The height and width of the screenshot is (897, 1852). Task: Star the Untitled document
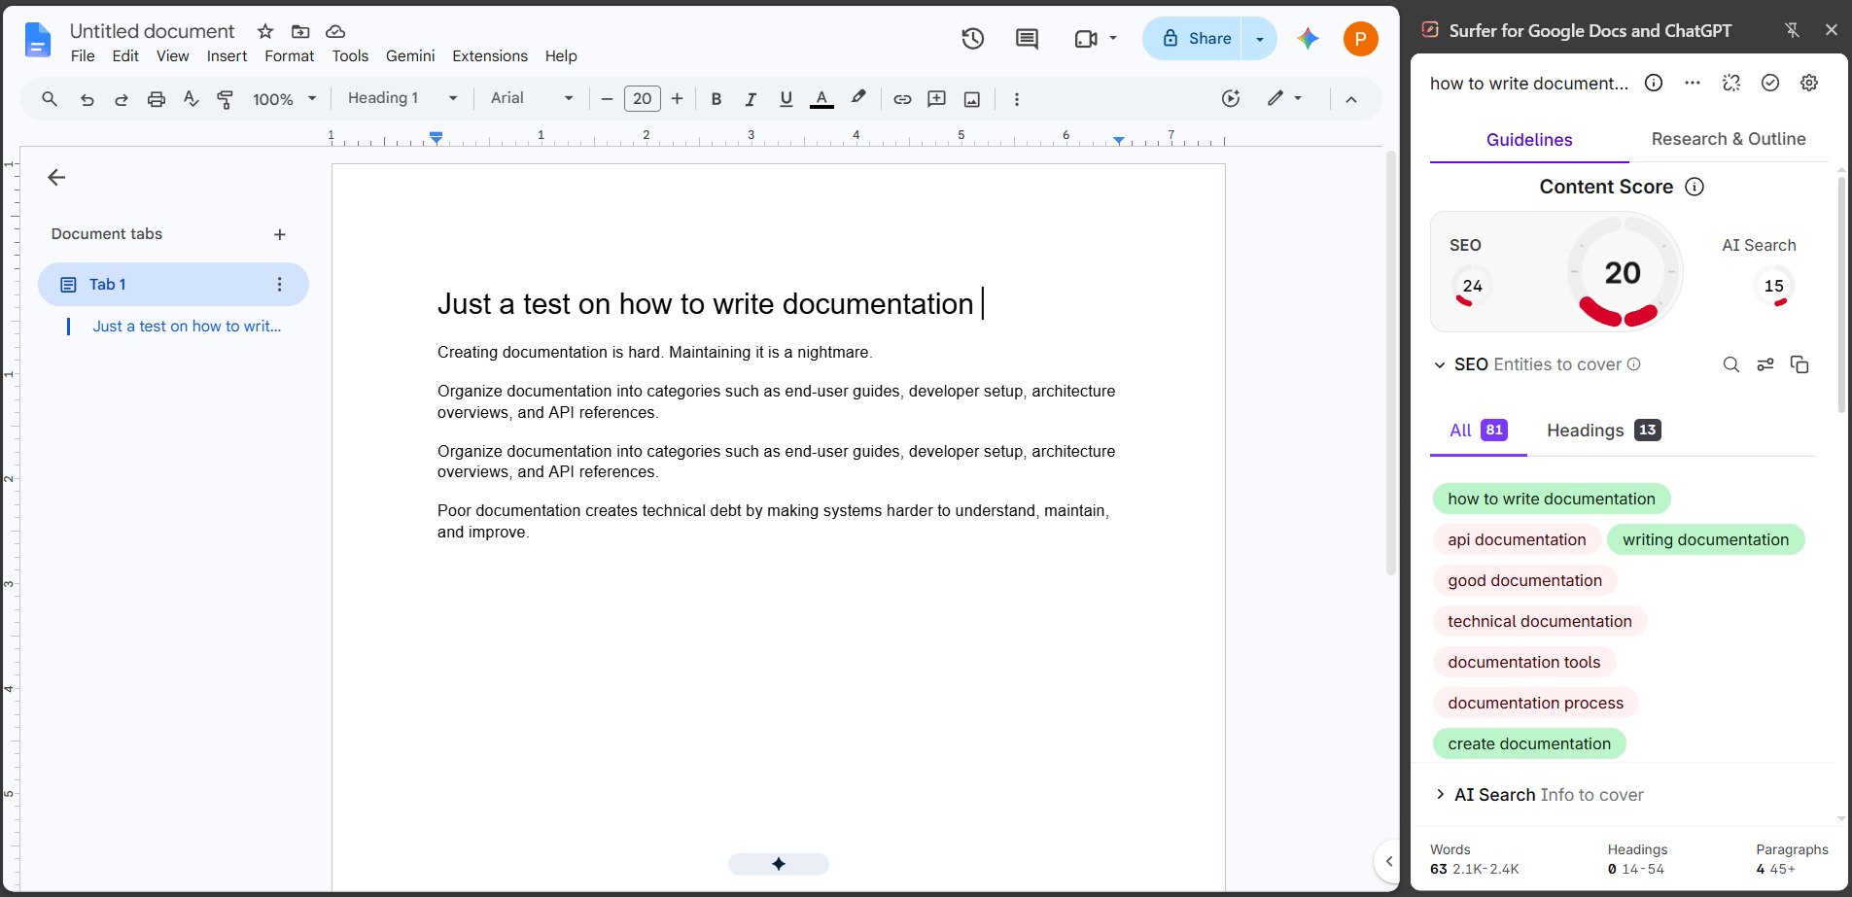point(265,31)
